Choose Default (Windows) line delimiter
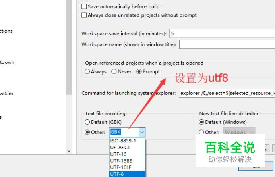This screenshot has height=177, width=275. pyautogui.click(x=201, y=122)
